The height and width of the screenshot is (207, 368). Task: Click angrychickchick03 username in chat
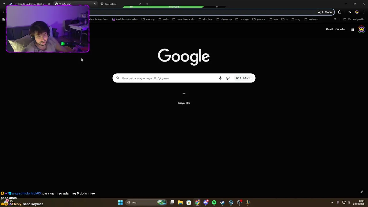click(27, 193)
